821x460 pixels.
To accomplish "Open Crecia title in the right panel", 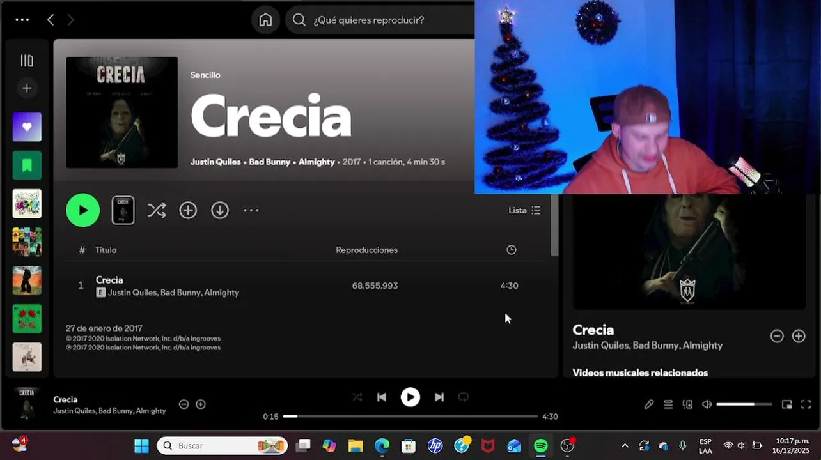I will tap(593, 330).
